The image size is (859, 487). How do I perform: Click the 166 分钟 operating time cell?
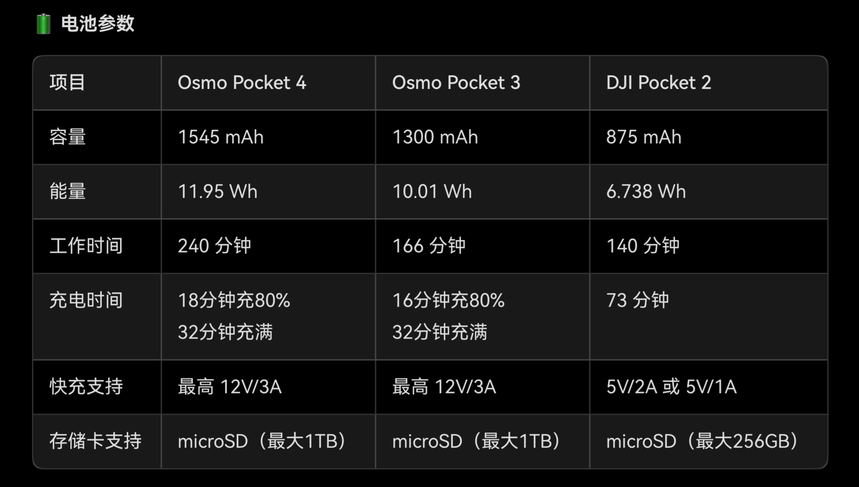[x=429, y=246]
